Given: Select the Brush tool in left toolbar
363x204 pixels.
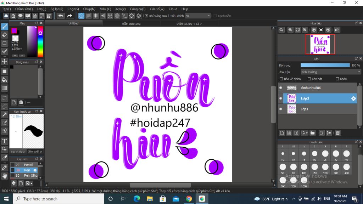Looking at the screenshot, I should tap(4, 27).
